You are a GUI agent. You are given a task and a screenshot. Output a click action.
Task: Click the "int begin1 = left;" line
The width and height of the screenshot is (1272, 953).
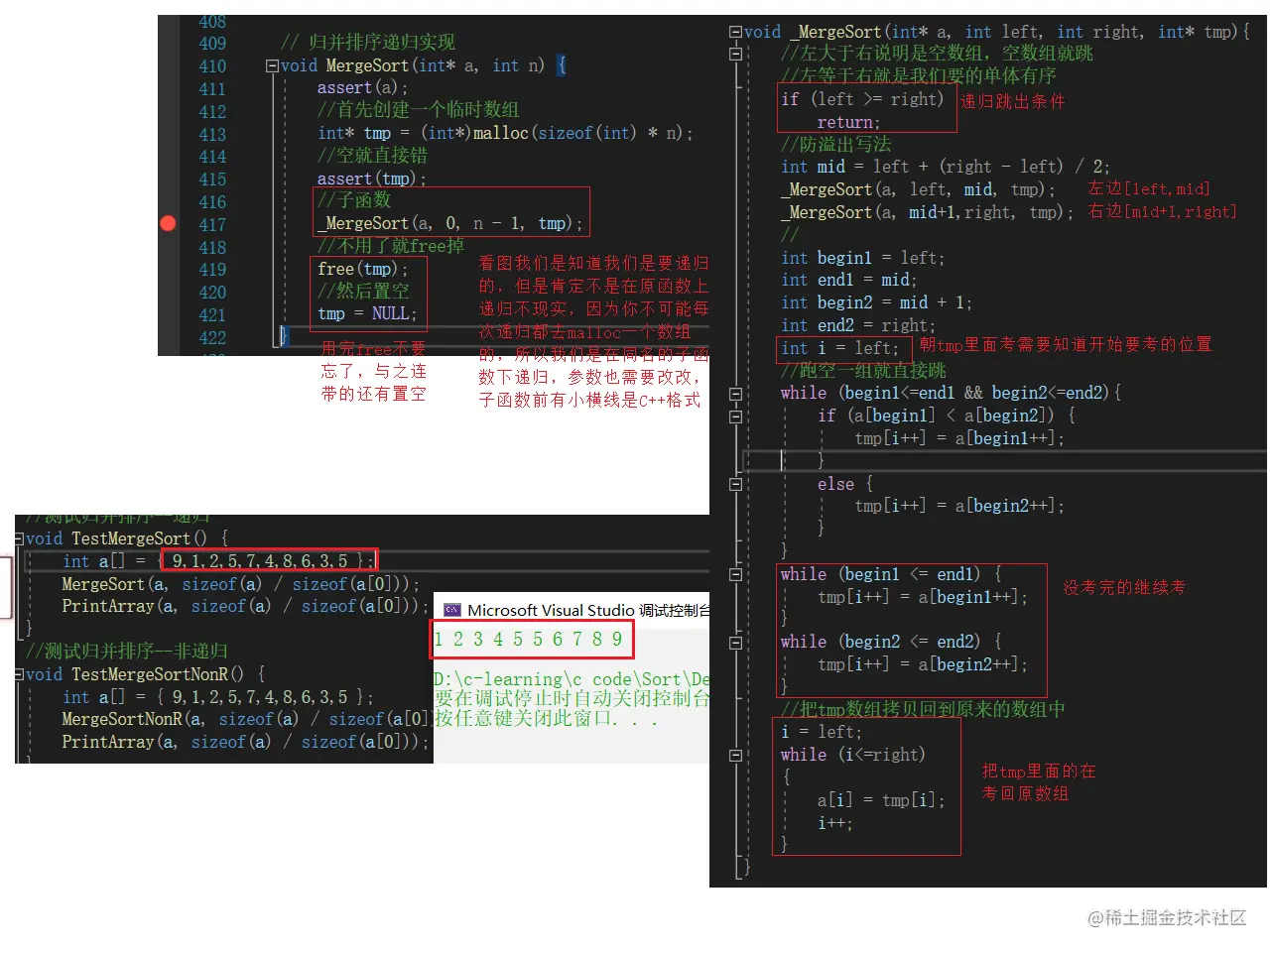[x=862, y=258]
